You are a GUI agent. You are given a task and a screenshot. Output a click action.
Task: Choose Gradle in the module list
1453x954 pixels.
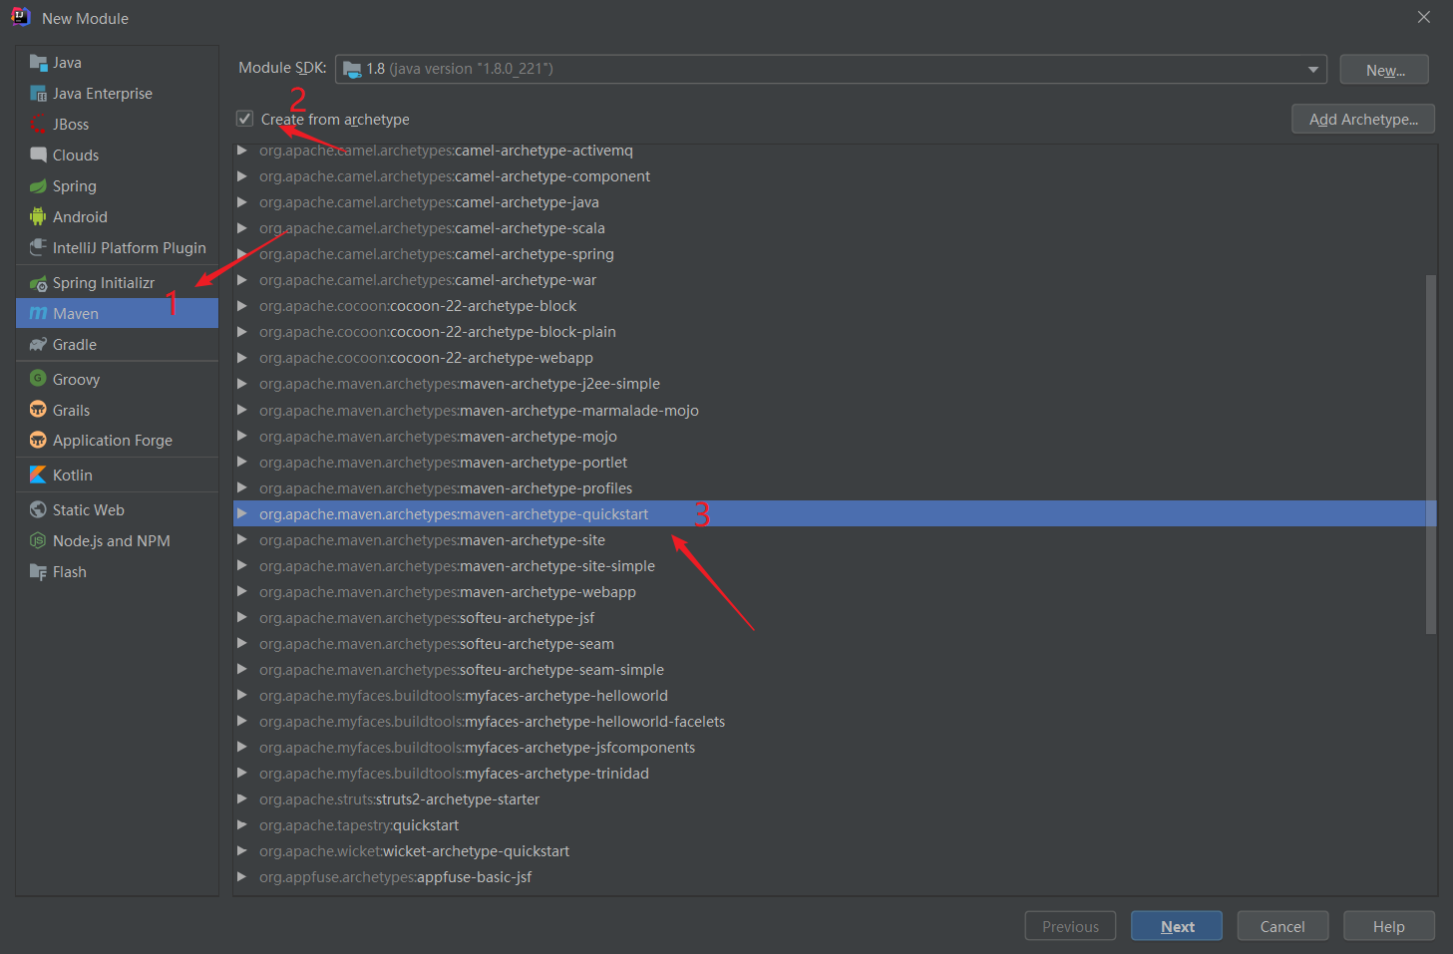point(118,345)
